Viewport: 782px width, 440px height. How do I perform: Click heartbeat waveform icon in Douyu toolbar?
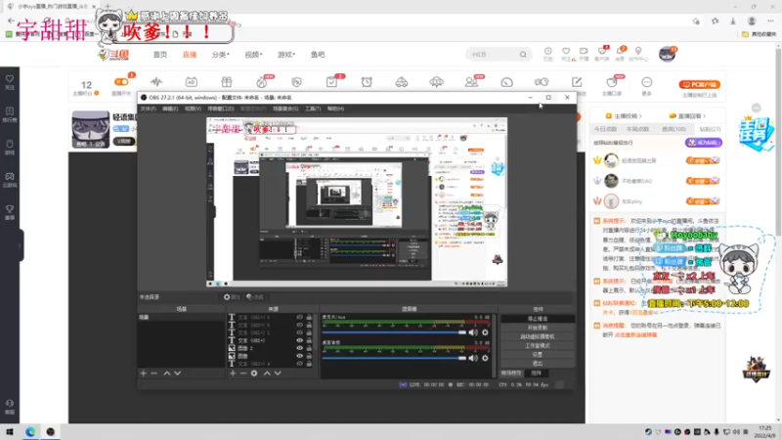[x=156, y=82]
